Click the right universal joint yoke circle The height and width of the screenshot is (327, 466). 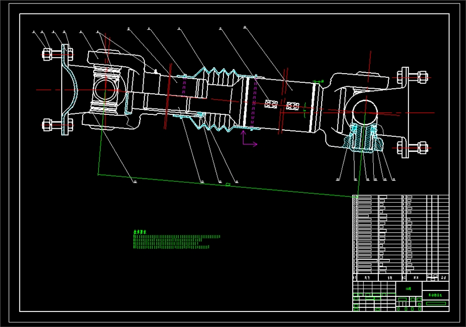365,112
